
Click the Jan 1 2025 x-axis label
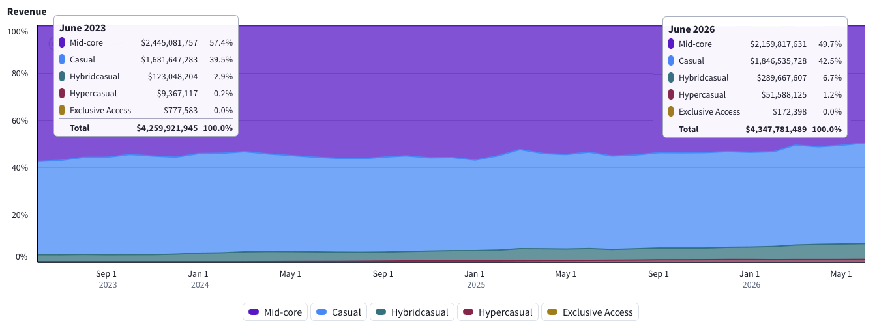(475, 279)
